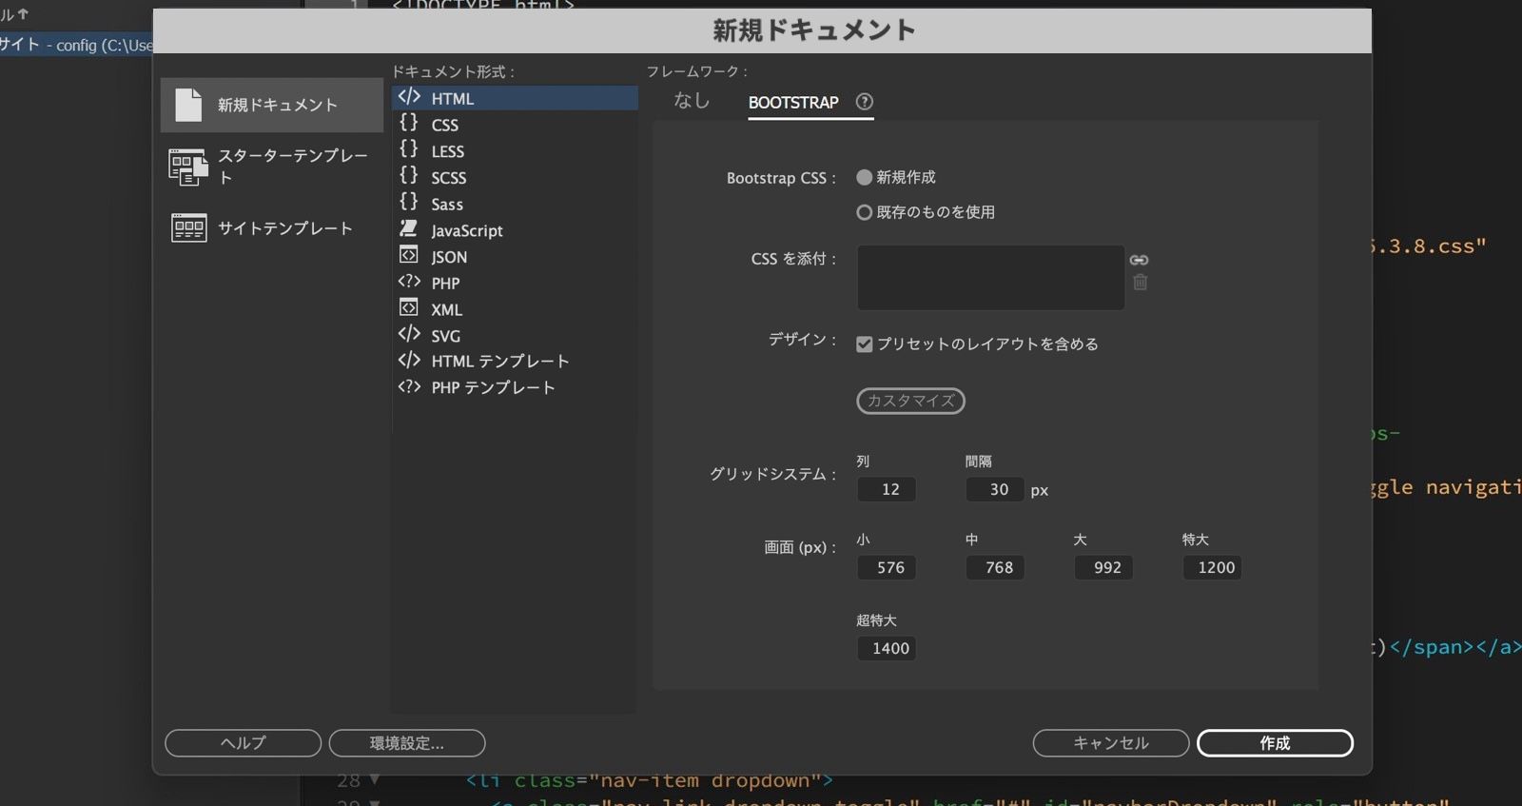Click the PHP tag icon
Viewport: 1522px width, 806px height.
coord(409,282)
